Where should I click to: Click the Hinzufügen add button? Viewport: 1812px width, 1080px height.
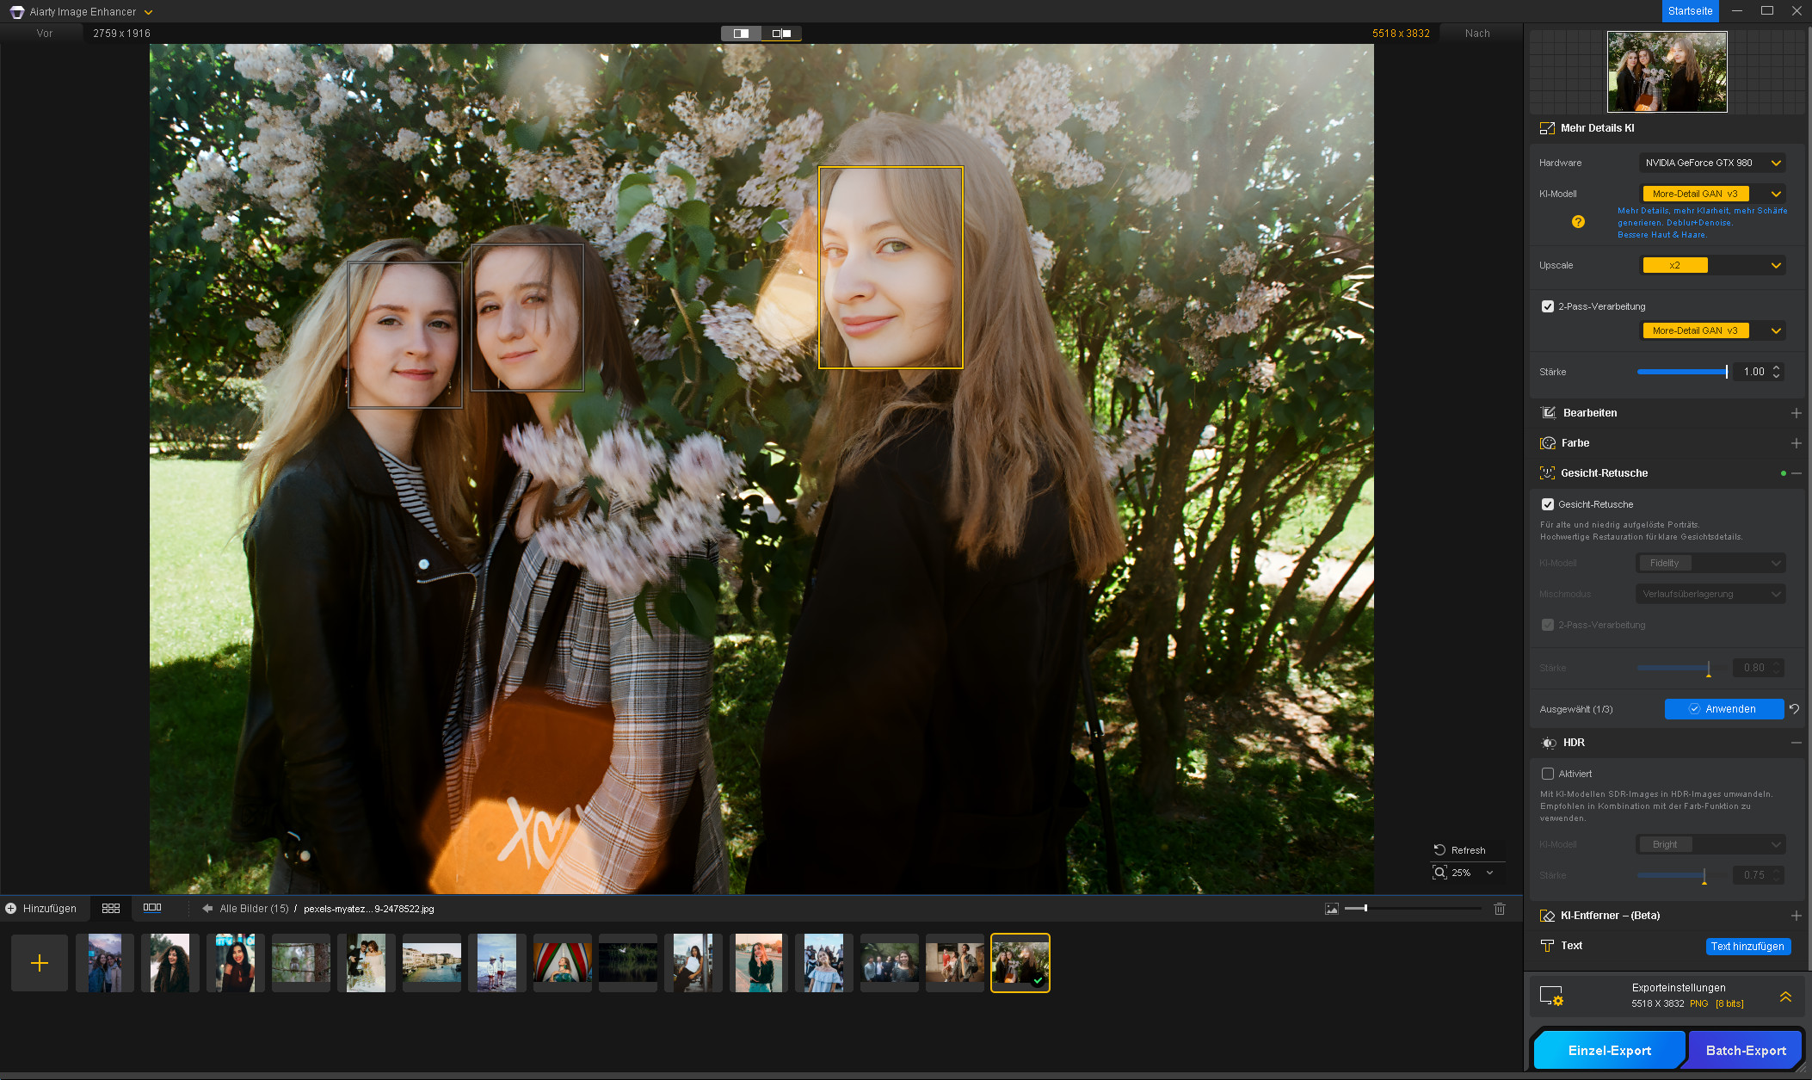point(41,908)
